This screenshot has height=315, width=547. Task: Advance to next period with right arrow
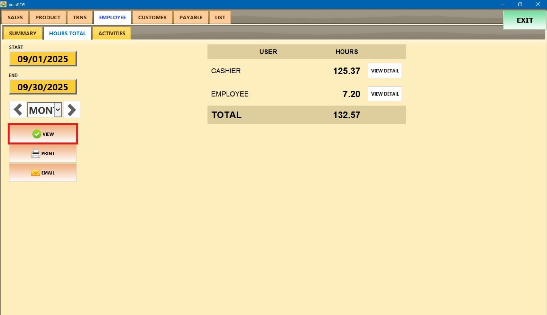coord(71,110)
